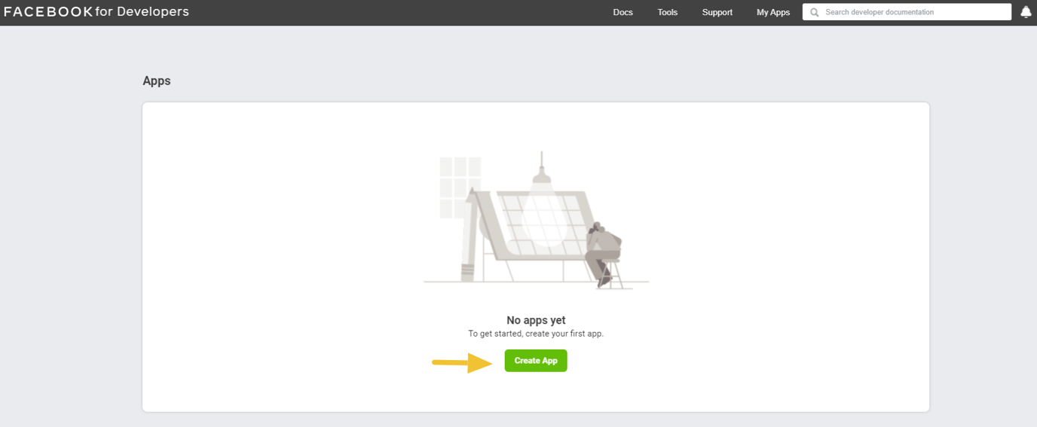Open the notifications bell
This screenshot has width=1037, height=427.
coord(1026,12)
